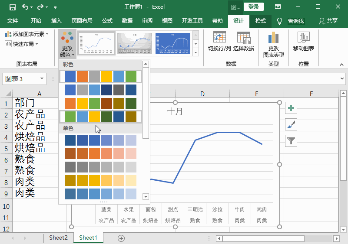Pick third colorful palette row starting orange
This screenshot has height=244, width=348.
(100, 104)
